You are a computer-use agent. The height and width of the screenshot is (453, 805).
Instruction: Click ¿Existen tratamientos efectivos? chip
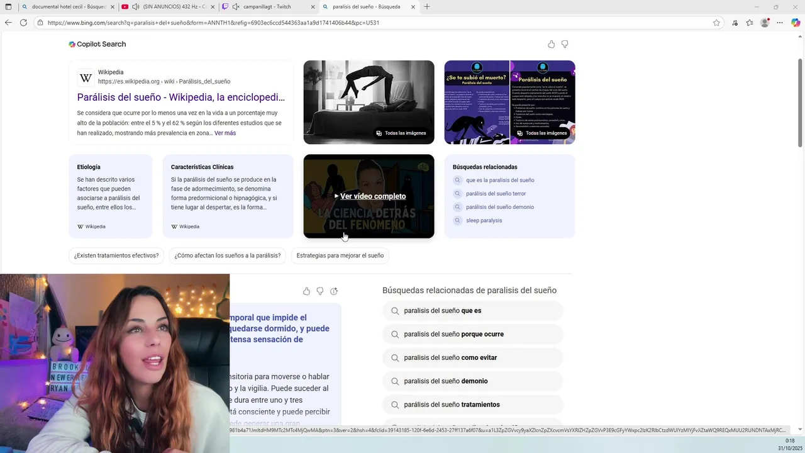click(116, 255)
